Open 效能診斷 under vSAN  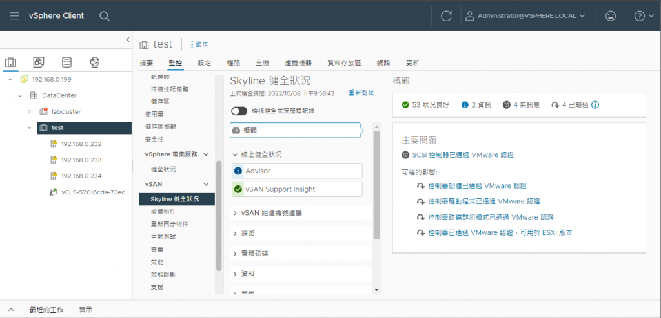pos(163,275)
